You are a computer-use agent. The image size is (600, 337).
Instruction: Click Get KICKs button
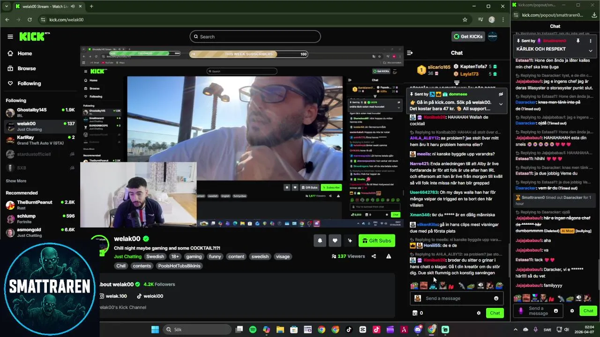[468, 37]
